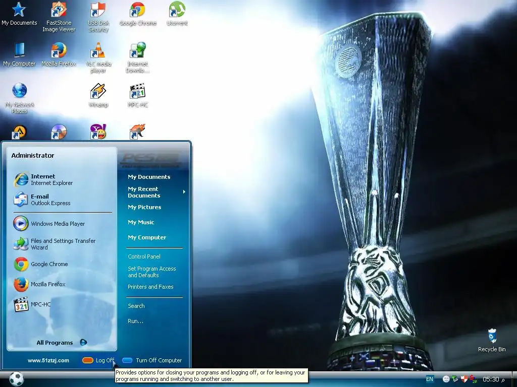Screen dimensions: 517x387
Task: Select Internet Download Manager desktop shortcut
Action: point(137,57)
